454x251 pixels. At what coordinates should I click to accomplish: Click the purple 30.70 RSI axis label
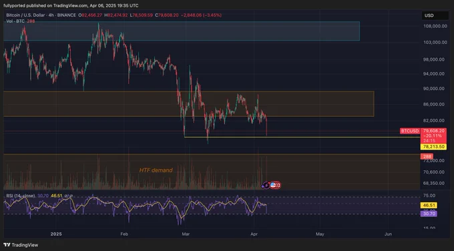(429, 214)
